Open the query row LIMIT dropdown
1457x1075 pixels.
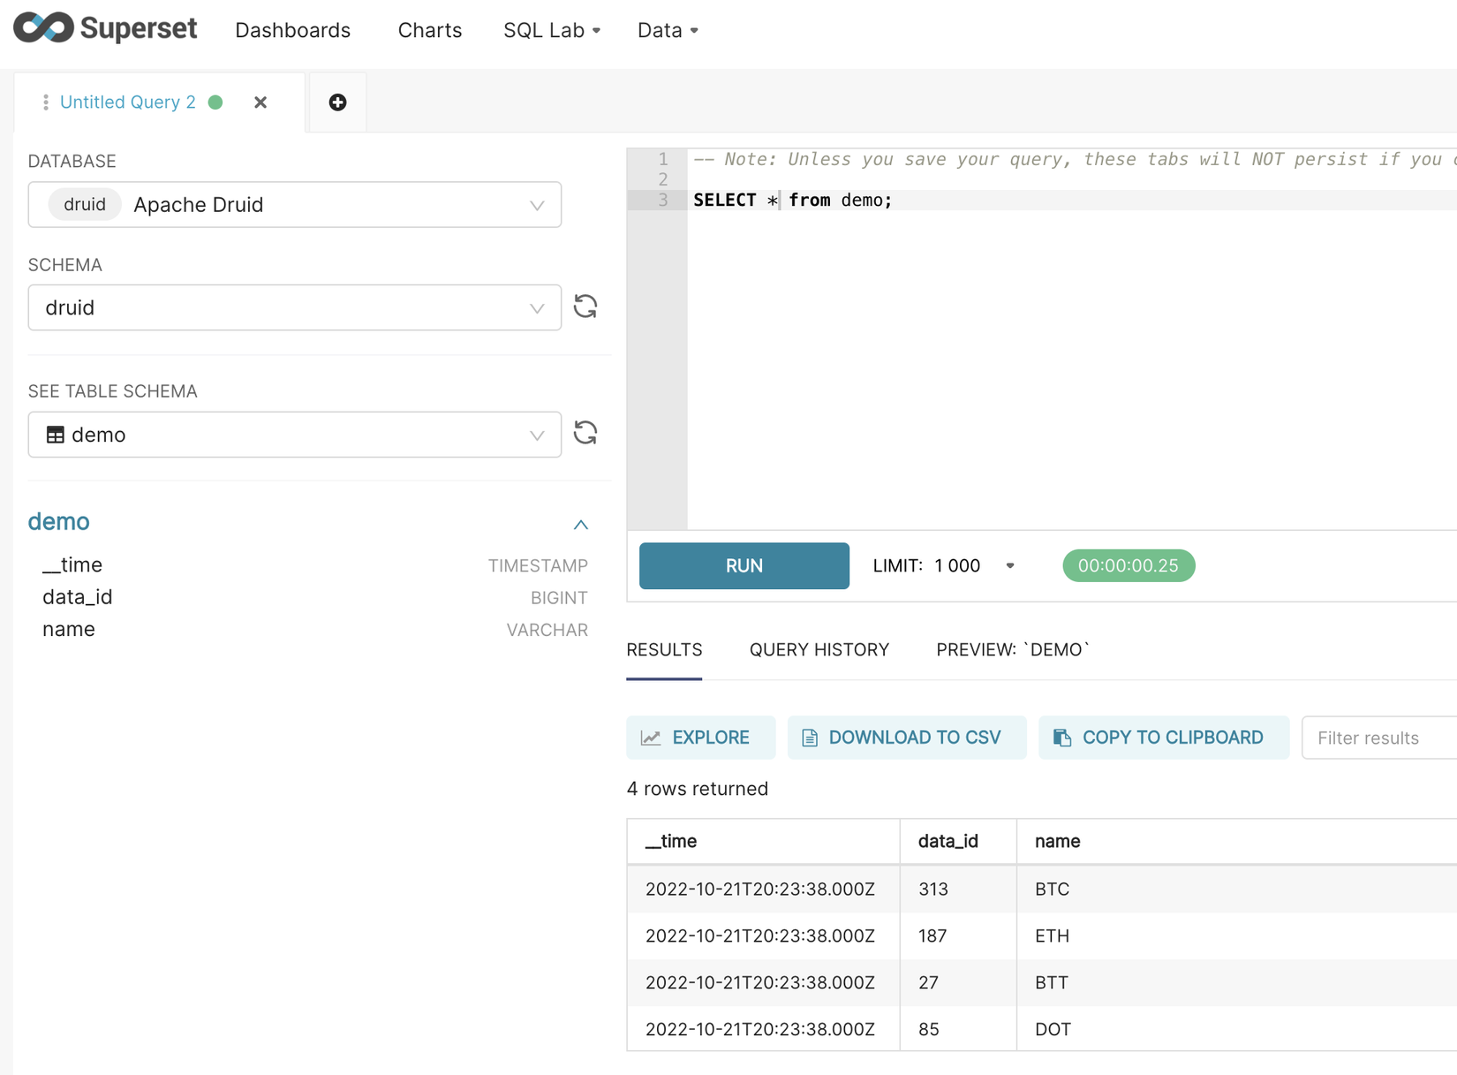click(x=944, y=565)
